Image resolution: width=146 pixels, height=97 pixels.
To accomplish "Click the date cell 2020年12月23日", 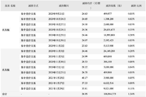I will (x=57, y=73).
